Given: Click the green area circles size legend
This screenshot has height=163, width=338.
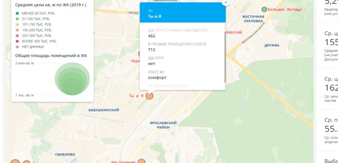Looking at the screenshot, I should [72, 79].
